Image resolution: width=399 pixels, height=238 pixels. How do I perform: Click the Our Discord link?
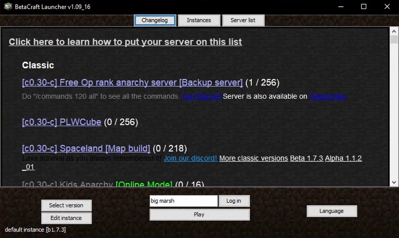click(201, 96)
